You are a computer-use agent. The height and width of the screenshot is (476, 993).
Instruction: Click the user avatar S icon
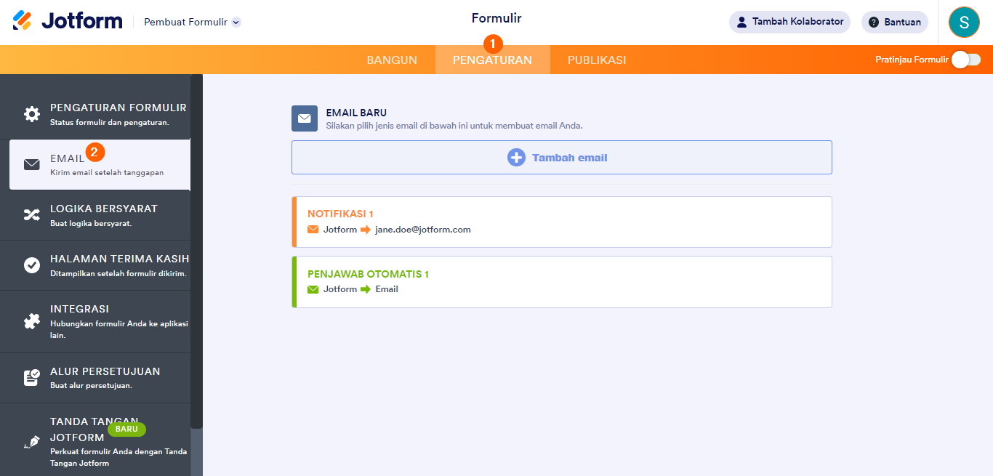(964, 22)
